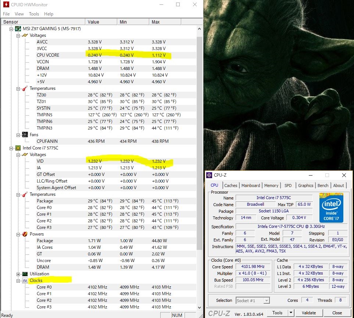Image resolution: width=354 pixels, height=318 pixels.
Task: Open the Tools dropdown arrow in CPU-Z
Action: [x=291, y=313]
